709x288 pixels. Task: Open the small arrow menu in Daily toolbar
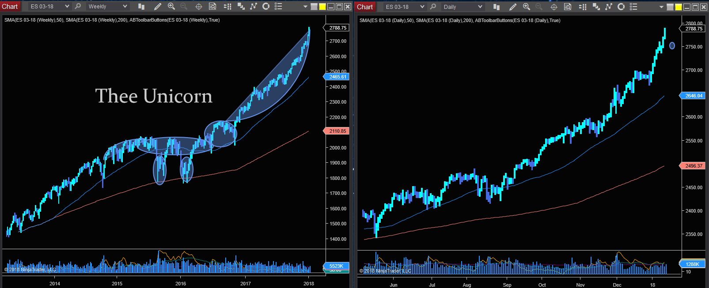pyautogui.click(x=661, y=7)
